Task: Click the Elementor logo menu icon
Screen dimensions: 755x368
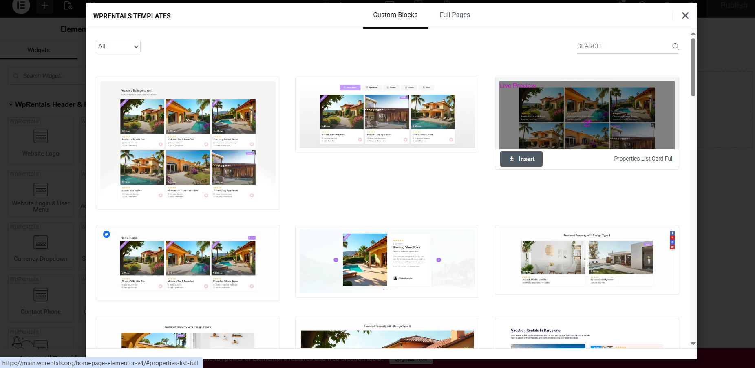Action: coord(21,6)
